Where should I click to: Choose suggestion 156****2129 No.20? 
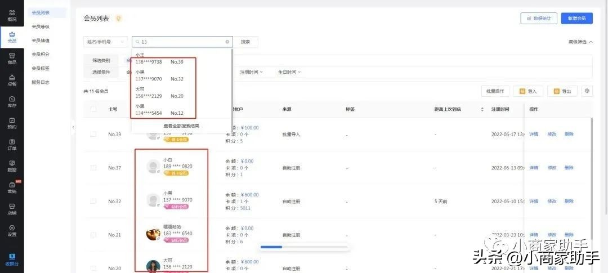[x=182, y=93]
